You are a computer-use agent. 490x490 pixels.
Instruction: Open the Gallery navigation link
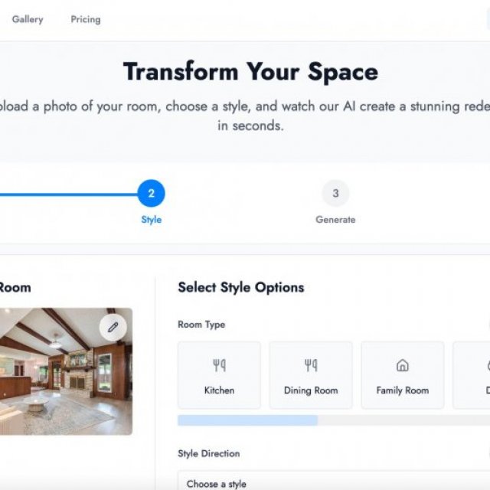click(28, 19)
